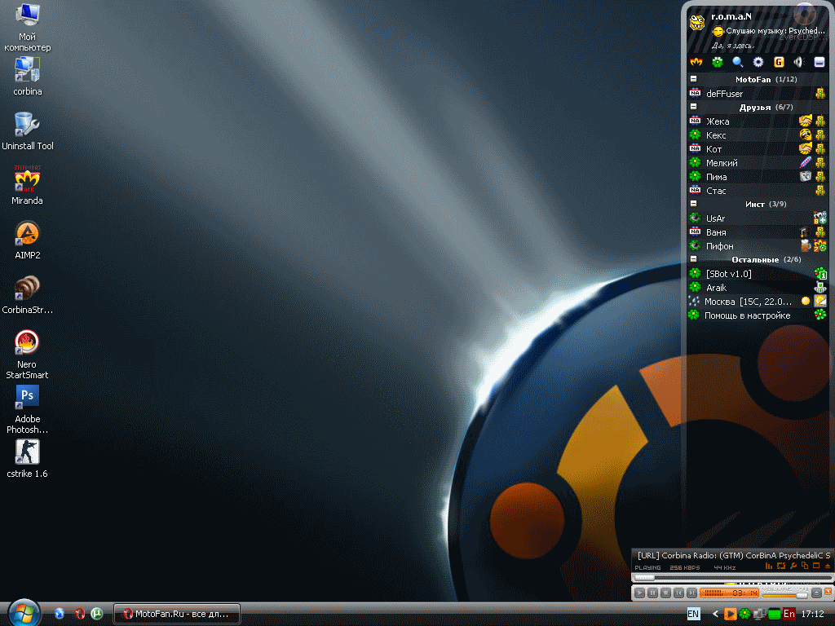
Task: Start playback with AIMP play button
Action: (639, 593)
